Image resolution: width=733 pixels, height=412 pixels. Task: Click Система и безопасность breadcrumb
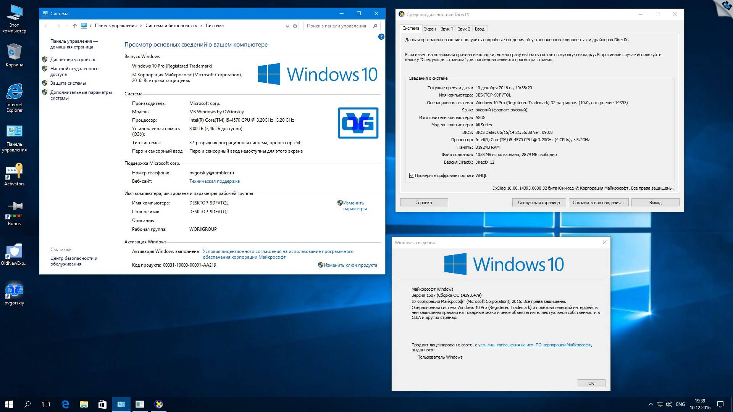tap(171, 26)
